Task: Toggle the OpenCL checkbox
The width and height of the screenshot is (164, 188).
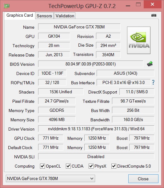Action: point(42,166)
